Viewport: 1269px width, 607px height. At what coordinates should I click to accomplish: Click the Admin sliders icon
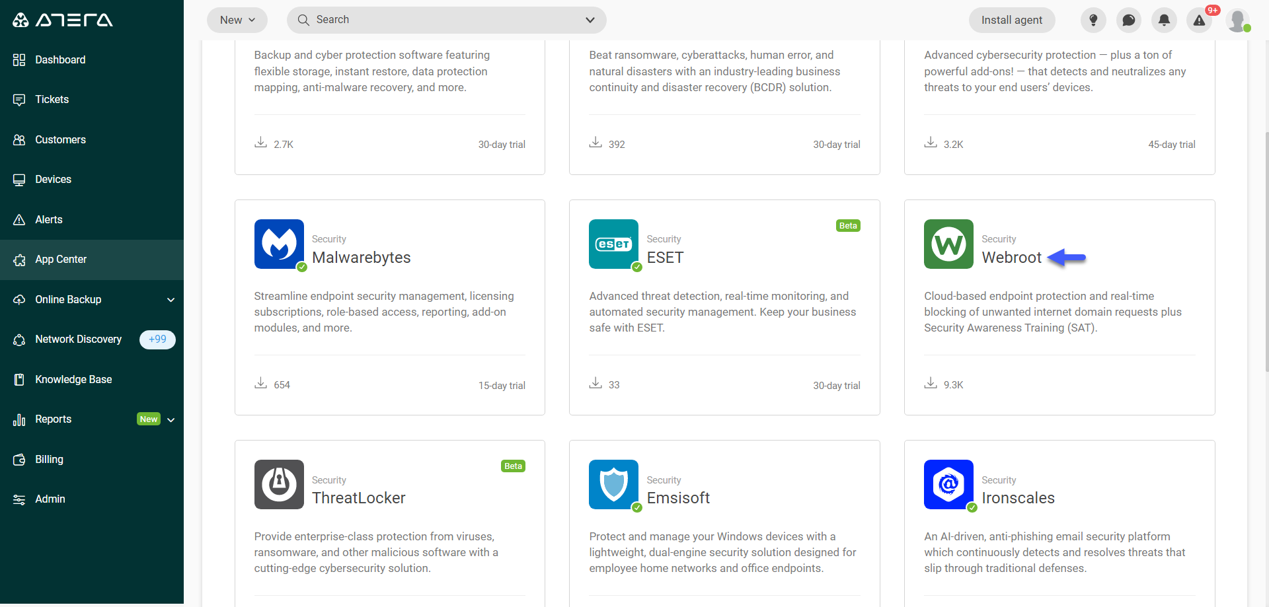[x=19, y=499]
